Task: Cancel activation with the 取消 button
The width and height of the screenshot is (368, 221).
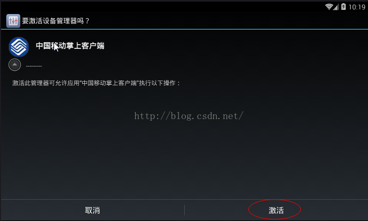Action: coord(93,210)
